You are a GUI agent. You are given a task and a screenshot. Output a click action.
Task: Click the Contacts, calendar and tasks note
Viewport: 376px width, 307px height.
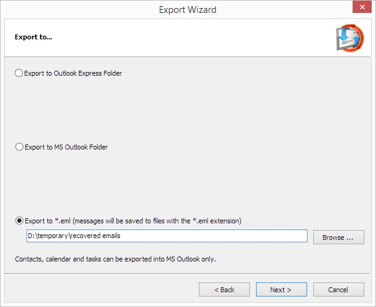point(115,259)
